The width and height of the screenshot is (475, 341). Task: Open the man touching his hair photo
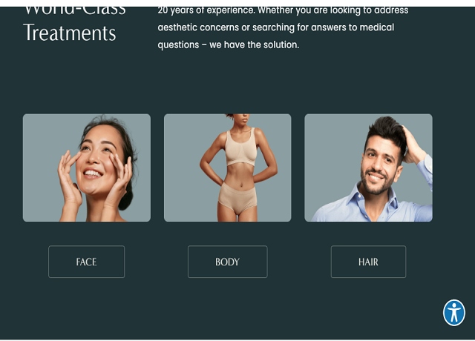368,168
